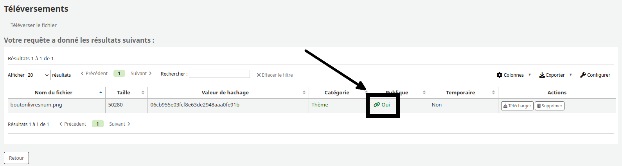Select page 1 in the bottom pagination

[98, 124]
